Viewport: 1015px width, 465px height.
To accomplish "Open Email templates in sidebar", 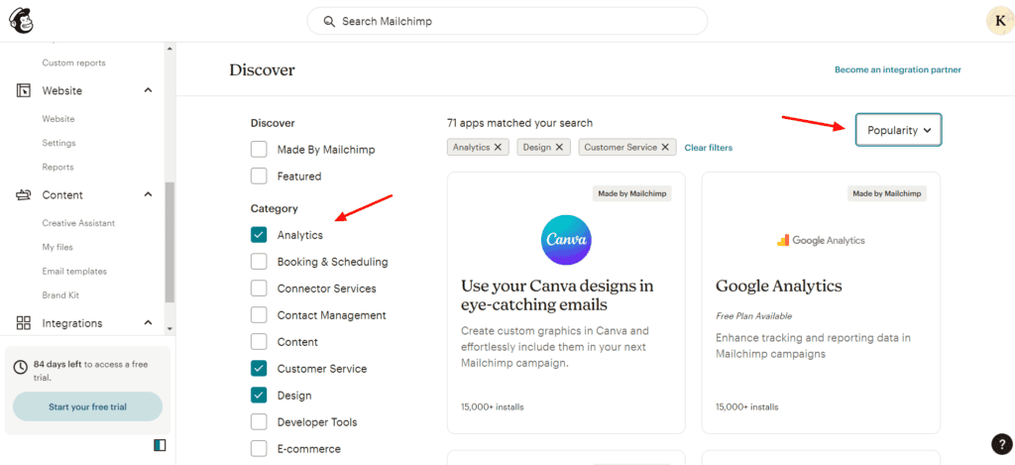I will click(74, 272).
